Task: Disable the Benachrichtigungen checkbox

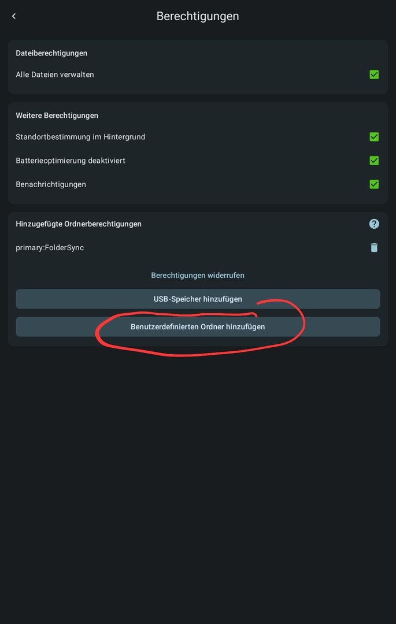Action: tap(374, 184)
